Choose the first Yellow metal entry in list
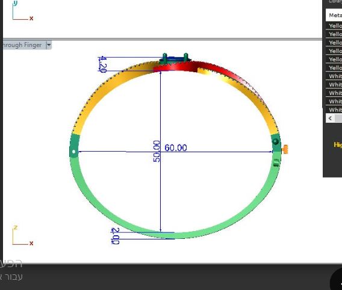 click(334, 26)
